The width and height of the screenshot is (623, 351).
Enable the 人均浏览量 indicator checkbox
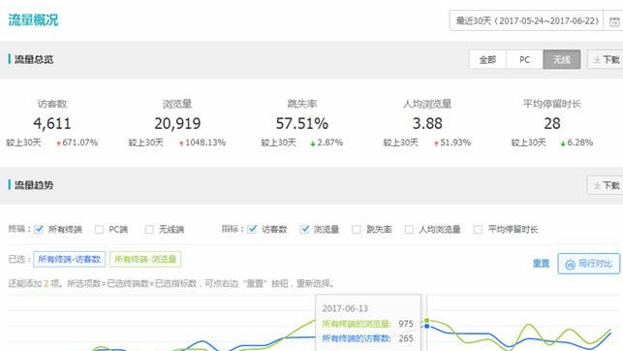[409, 230]
